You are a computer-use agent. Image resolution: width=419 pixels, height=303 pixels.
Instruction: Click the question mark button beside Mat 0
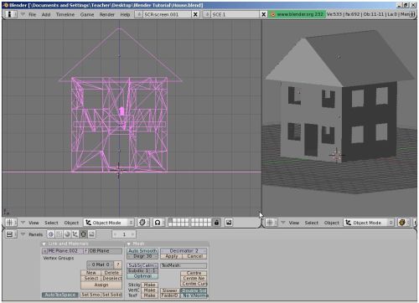point(118,264)
